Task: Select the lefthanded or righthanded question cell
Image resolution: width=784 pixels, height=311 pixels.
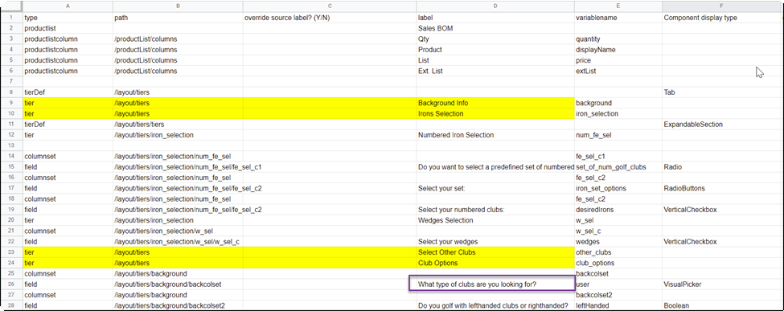Action: (x=495, y=305)
